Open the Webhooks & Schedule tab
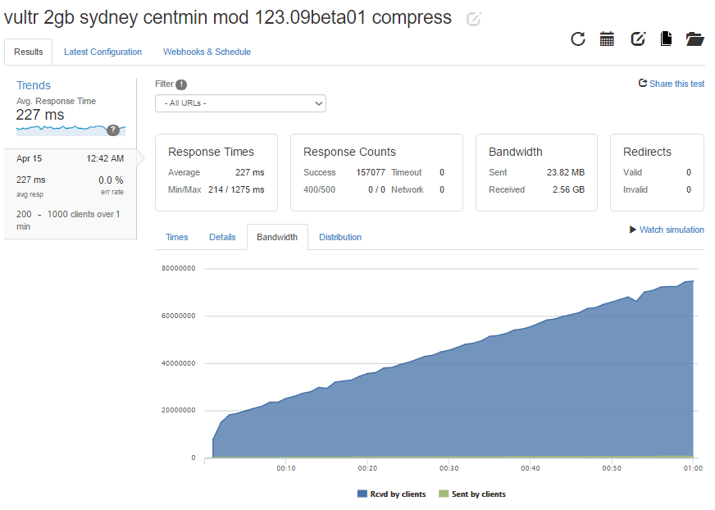 (x=207, y=52)
